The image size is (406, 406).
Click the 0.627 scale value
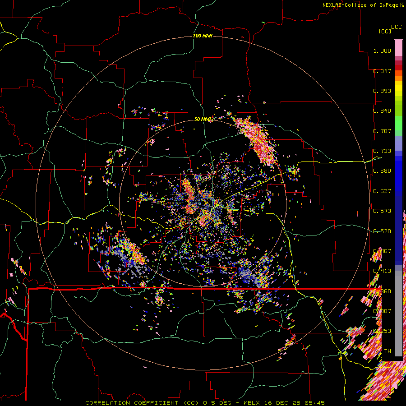(x=382, y=191)
